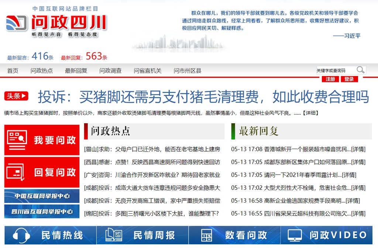Open 详情 for 香港城 supermarket noise reply
Image resolution: width=378 pixels, height=248 pixels.
click(x=358, y=149)
